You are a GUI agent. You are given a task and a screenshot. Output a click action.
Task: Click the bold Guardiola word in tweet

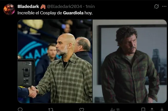73,13
